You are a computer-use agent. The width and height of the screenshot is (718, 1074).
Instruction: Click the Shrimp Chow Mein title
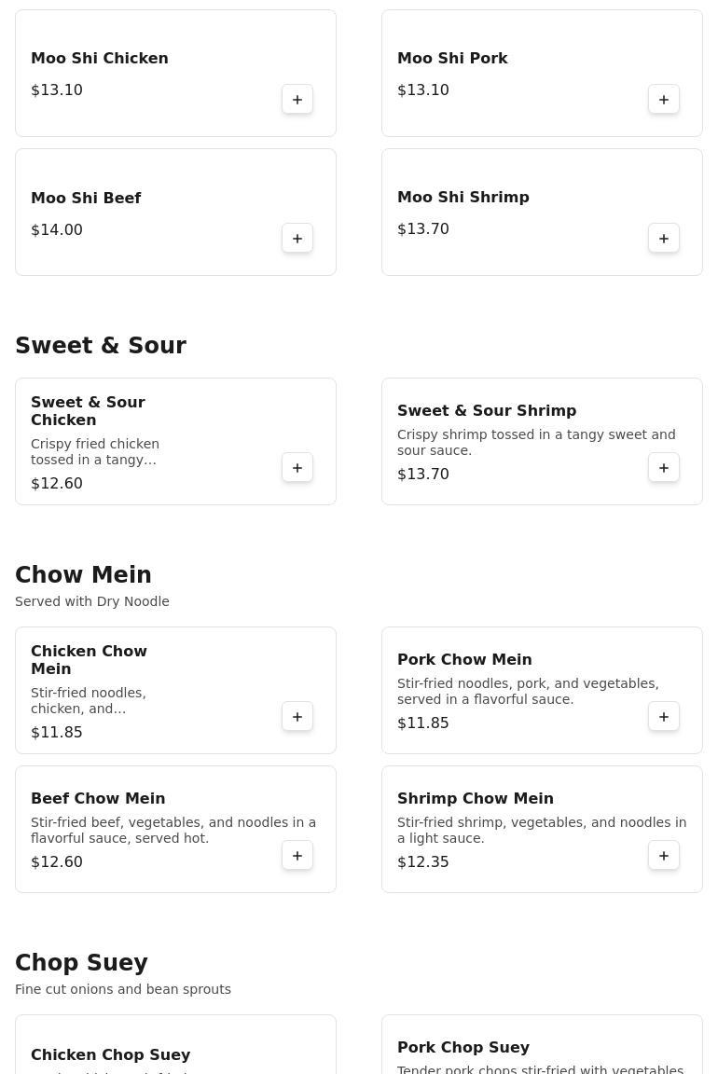pyautogui.click(x=476, y=799)
